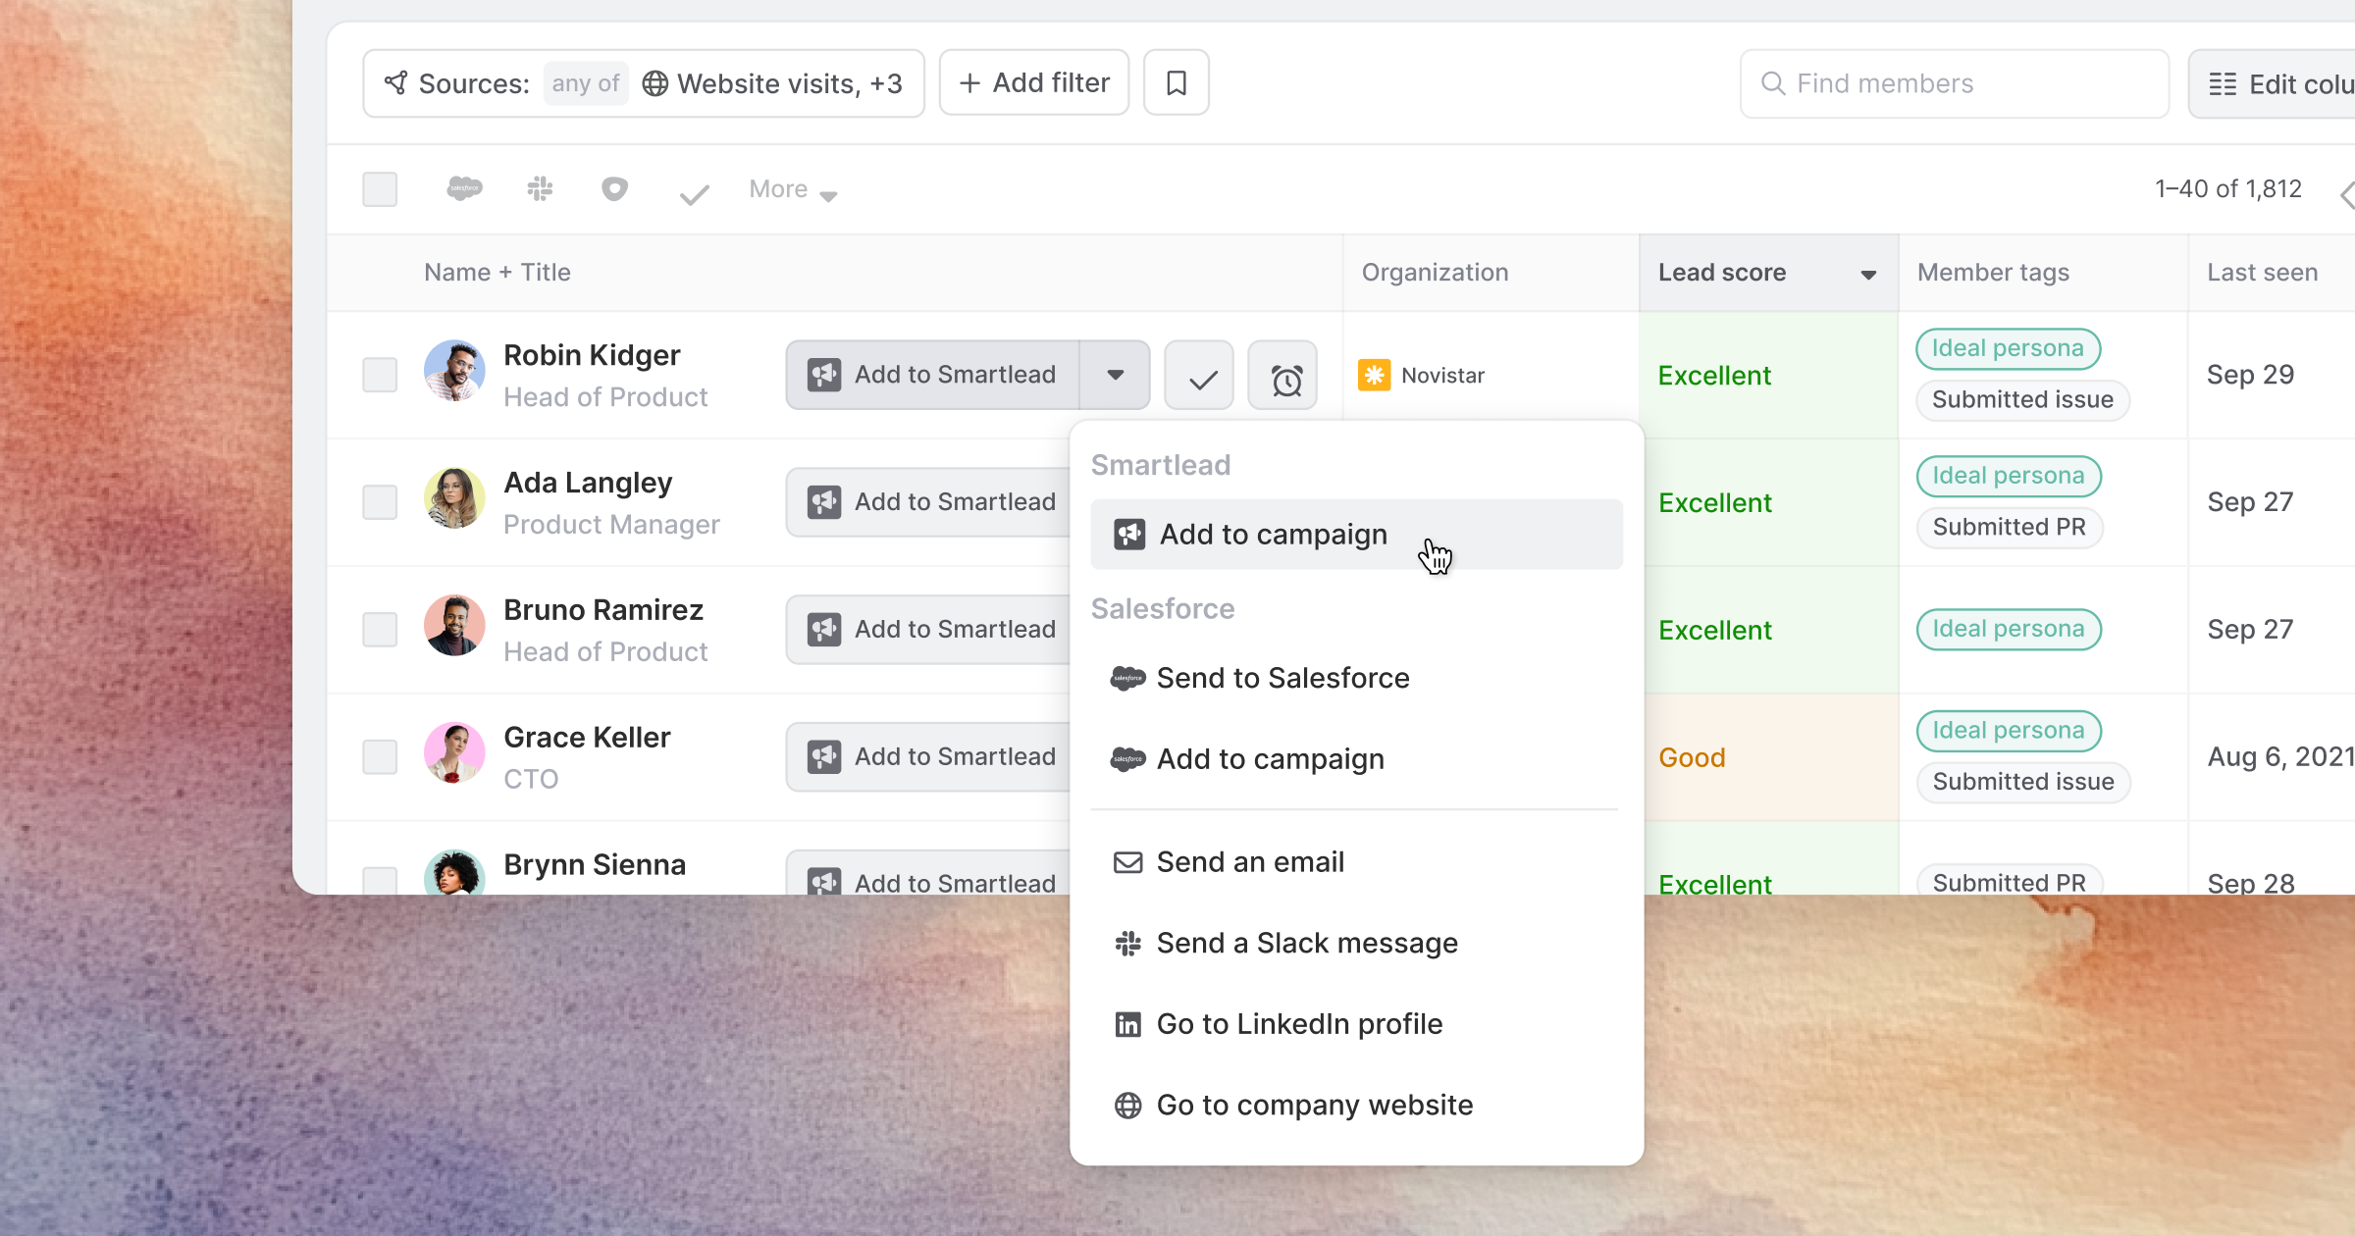The width and height of the screenshot is (2355, 1236).
Task: Choose Send a Slack message menu item
Action: point(1356,944)
